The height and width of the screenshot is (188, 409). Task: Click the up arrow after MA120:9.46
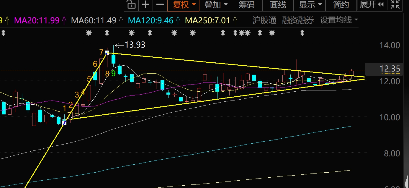point(178,20)
